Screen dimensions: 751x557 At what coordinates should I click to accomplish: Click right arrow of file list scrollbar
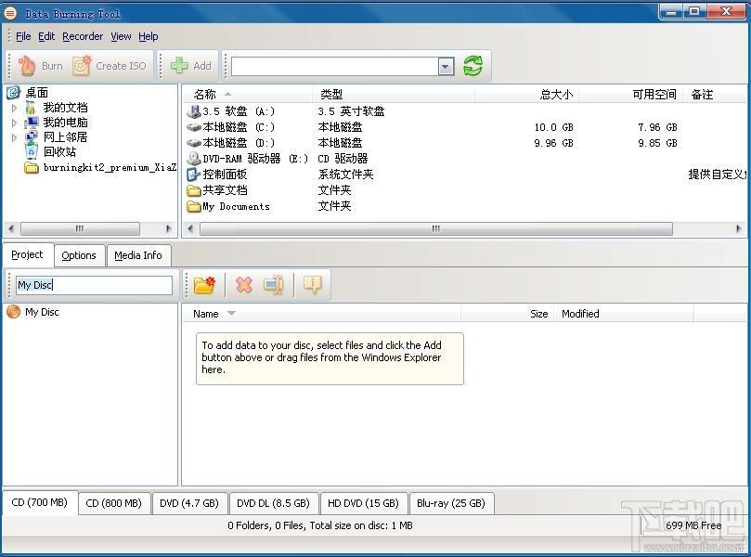(x=739, y=228)
